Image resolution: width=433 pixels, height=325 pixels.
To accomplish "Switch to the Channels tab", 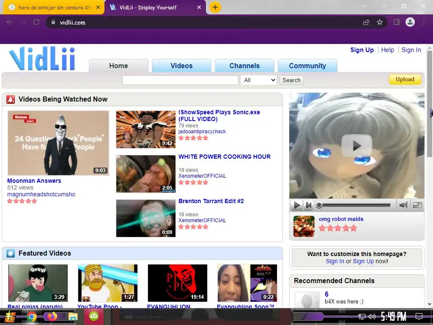I will click(244, 66).
